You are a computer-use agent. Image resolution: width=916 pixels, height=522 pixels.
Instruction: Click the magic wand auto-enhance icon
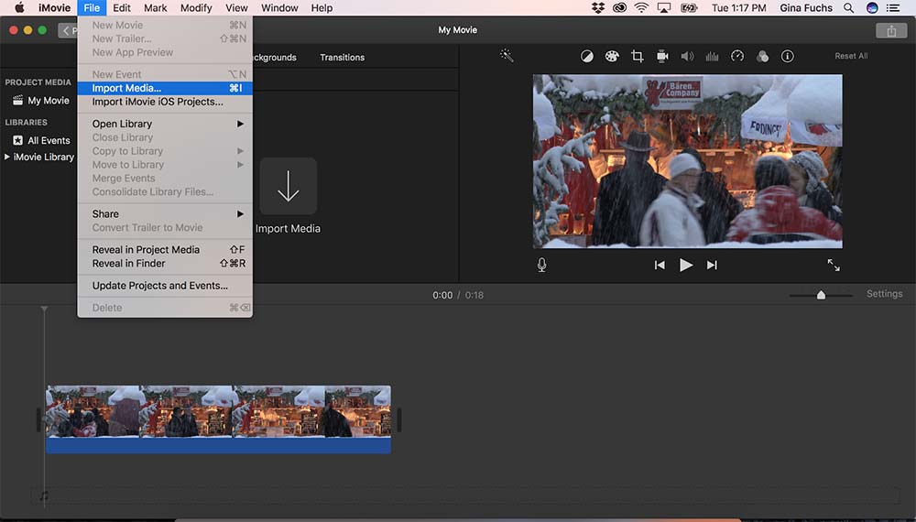pyautogui.click(x=507, y=56)
